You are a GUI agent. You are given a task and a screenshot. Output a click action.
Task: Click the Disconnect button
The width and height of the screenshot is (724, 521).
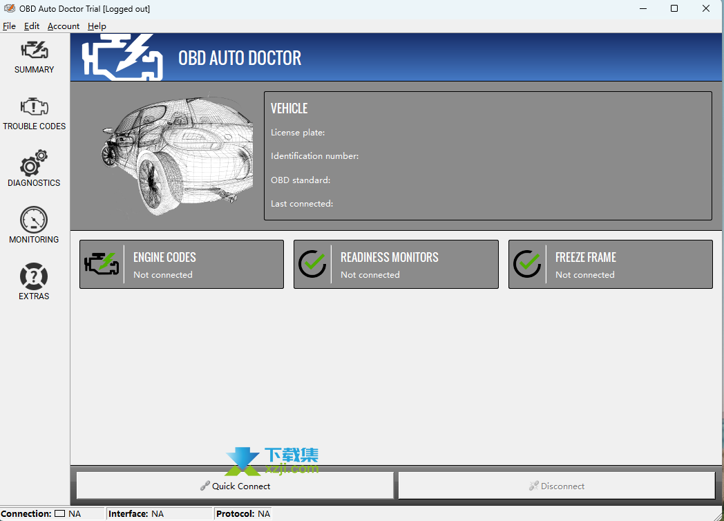(557, 486)
